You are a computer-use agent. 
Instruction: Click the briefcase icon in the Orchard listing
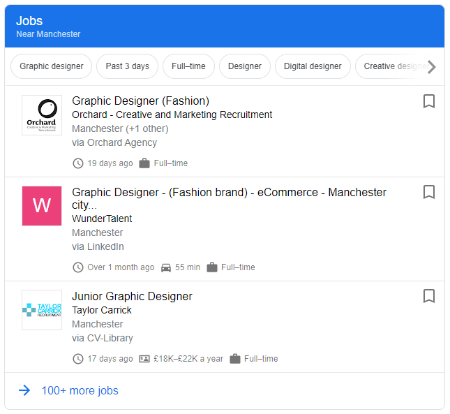[x=144, y=163]
